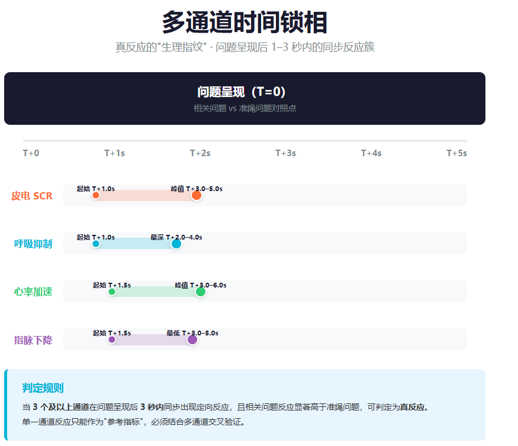The height and width of the screenshot is (446, 518).
Task: Click 起始 T+1.5s label in 指脉下降 row
Action: pos(112,333)
